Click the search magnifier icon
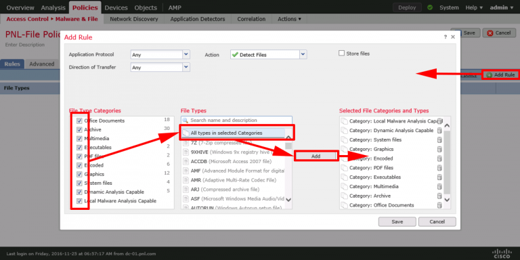This screenshot has width=520, height=260. pos(186,121)
